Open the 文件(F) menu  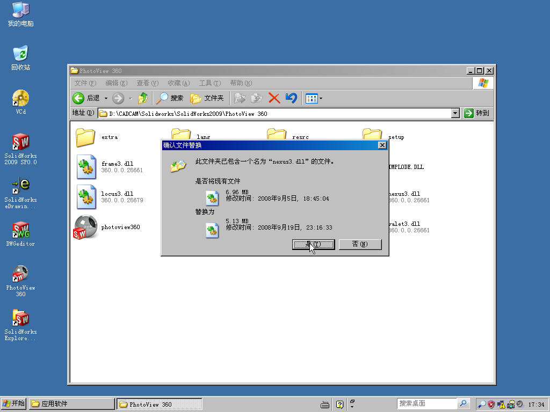coord(85,83)
